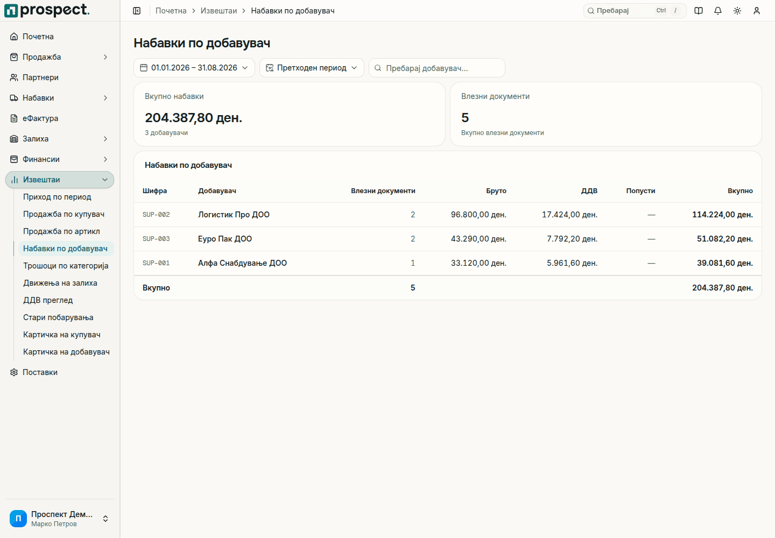775x538 pixels.
Task: Click code SUP-003
Action: (x=156, y=239)
